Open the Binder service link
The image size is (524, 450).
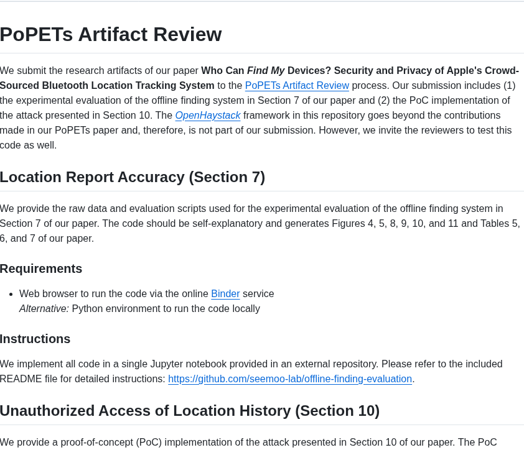coord(225,294)
